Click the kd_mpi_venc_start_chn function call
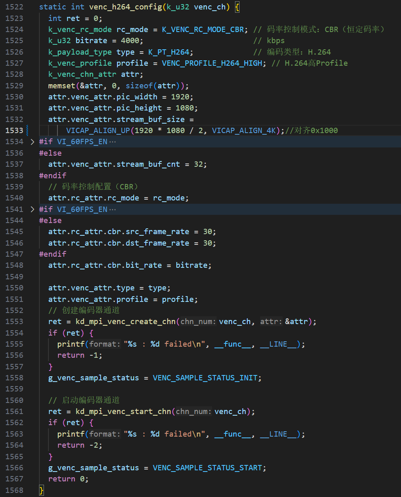Viewport: 401px width, 497px height. click(x=123, y=412)
